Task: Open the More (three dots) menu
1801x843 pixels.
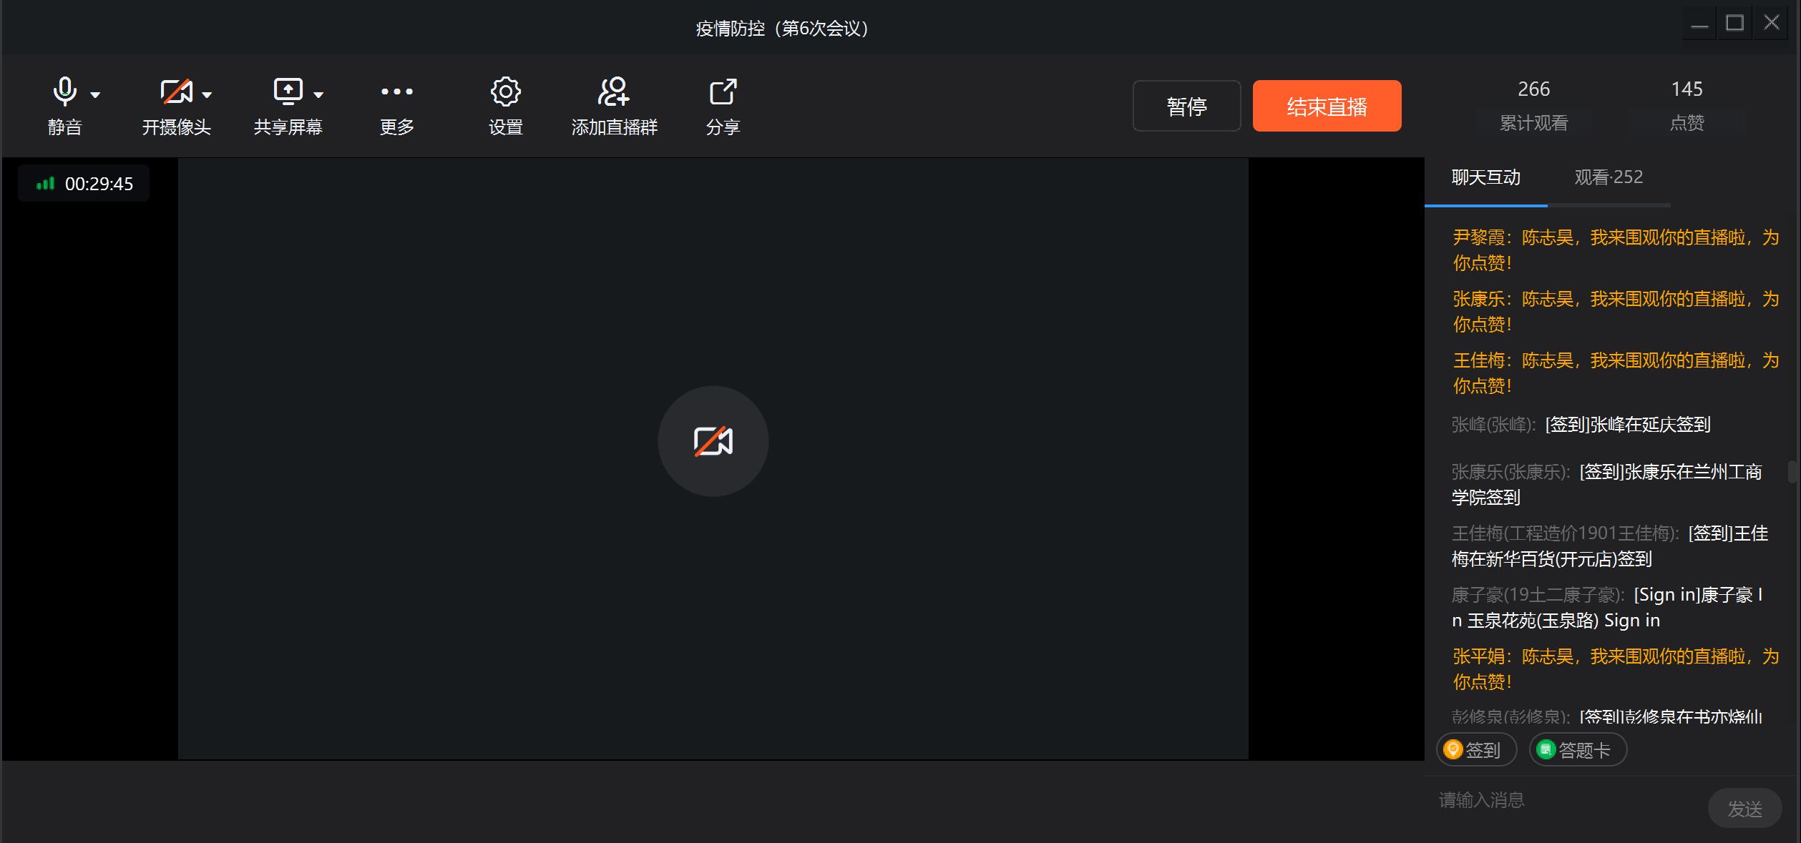Action: pos(396,92)
